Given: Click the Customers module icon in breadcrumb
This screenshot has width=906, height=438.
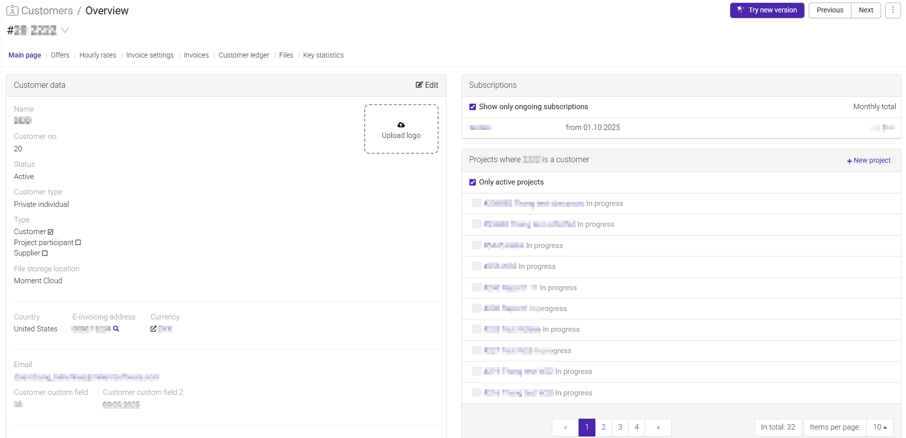Looking at the screenshot, I should pos(12,10).
